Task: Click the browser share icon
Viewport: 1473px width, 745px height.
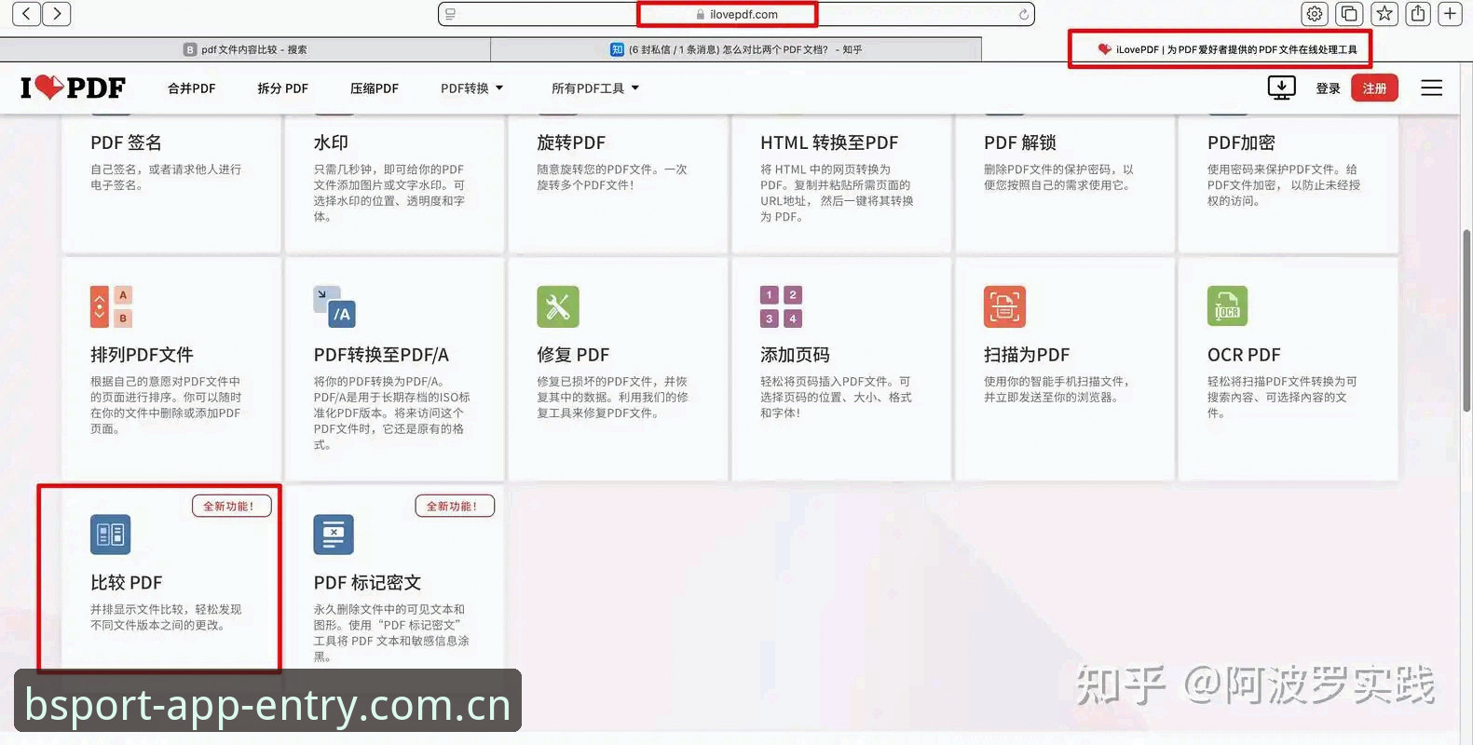Action: pos(1417,13)
